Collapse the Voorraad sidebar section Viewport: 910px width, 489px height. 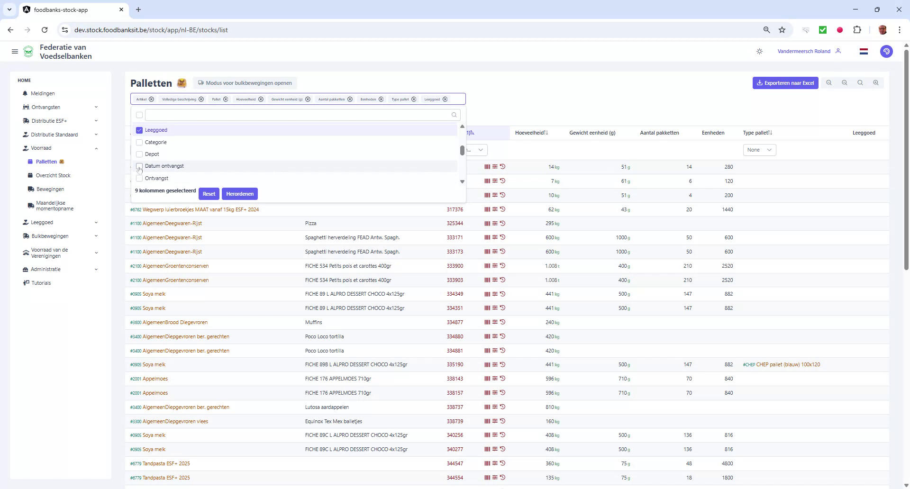coord(97,148)
